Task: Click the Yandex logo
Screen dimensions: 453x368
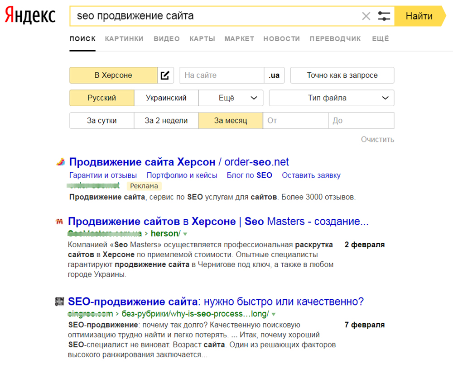Action: [x=30, y=16]
